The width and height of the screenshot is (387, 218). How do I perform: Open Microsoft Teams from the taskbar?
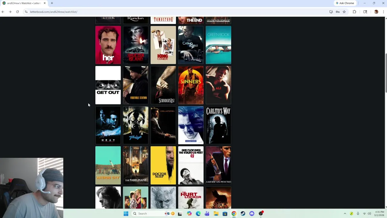click(207, 213)
